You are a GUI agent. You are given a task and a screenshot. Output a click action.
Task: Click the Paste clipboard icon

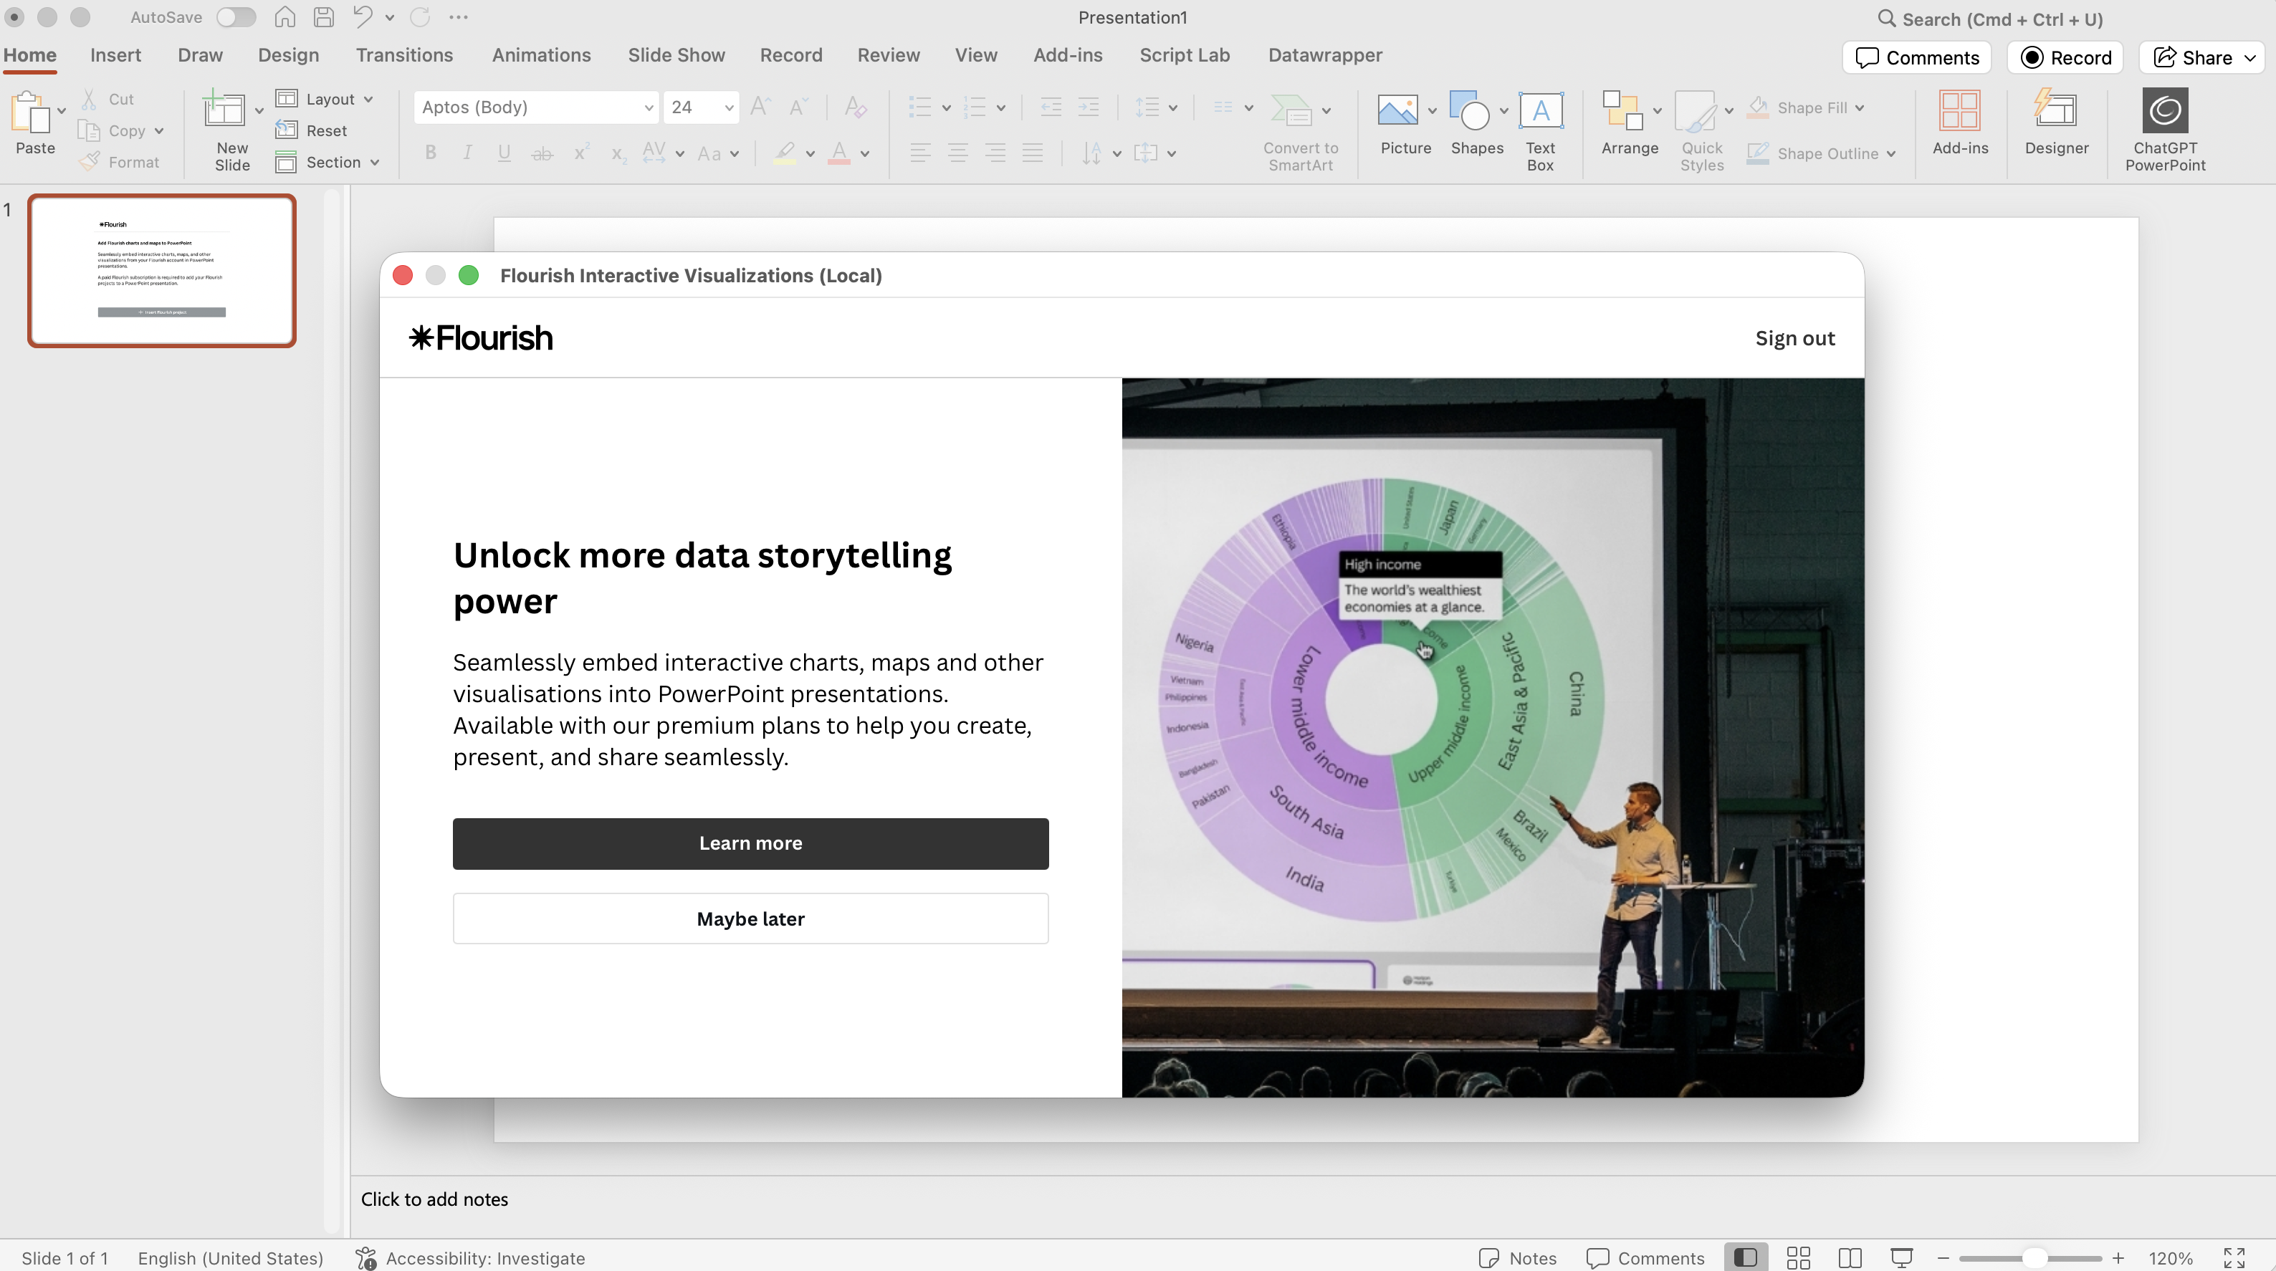point(30,113)
